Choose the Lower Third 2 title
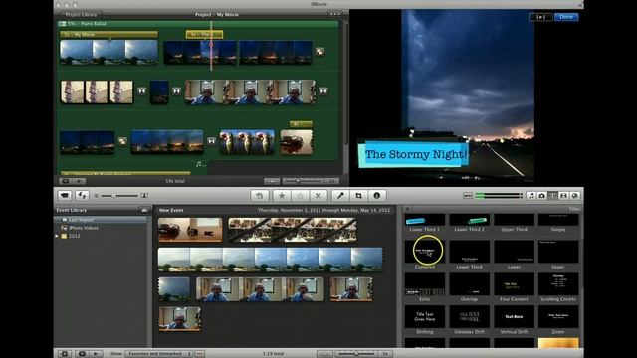The image size is (637, 358). click(x=469, y=223)
